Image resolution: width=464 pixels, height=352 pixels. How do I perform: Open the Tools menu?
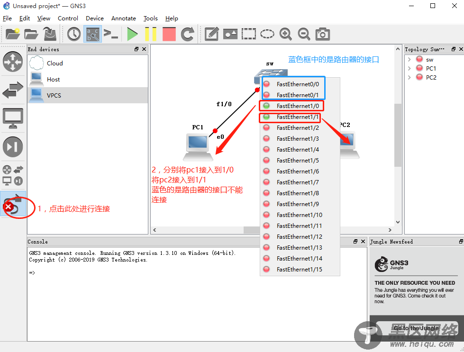coord(151,18)
